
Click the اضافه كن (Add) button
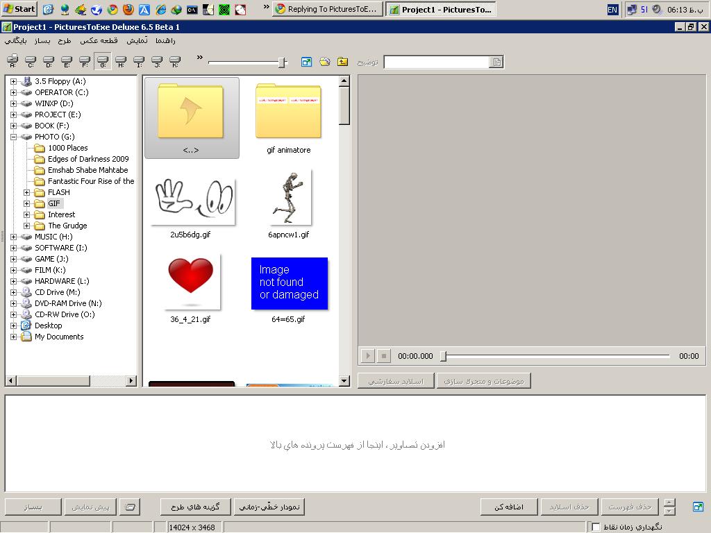(508, 507)
